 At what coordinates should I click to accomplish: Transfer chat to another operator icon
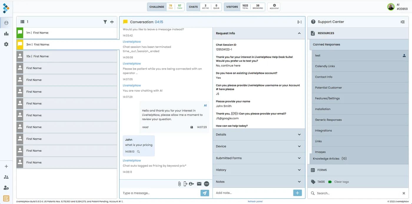(192, 184)
